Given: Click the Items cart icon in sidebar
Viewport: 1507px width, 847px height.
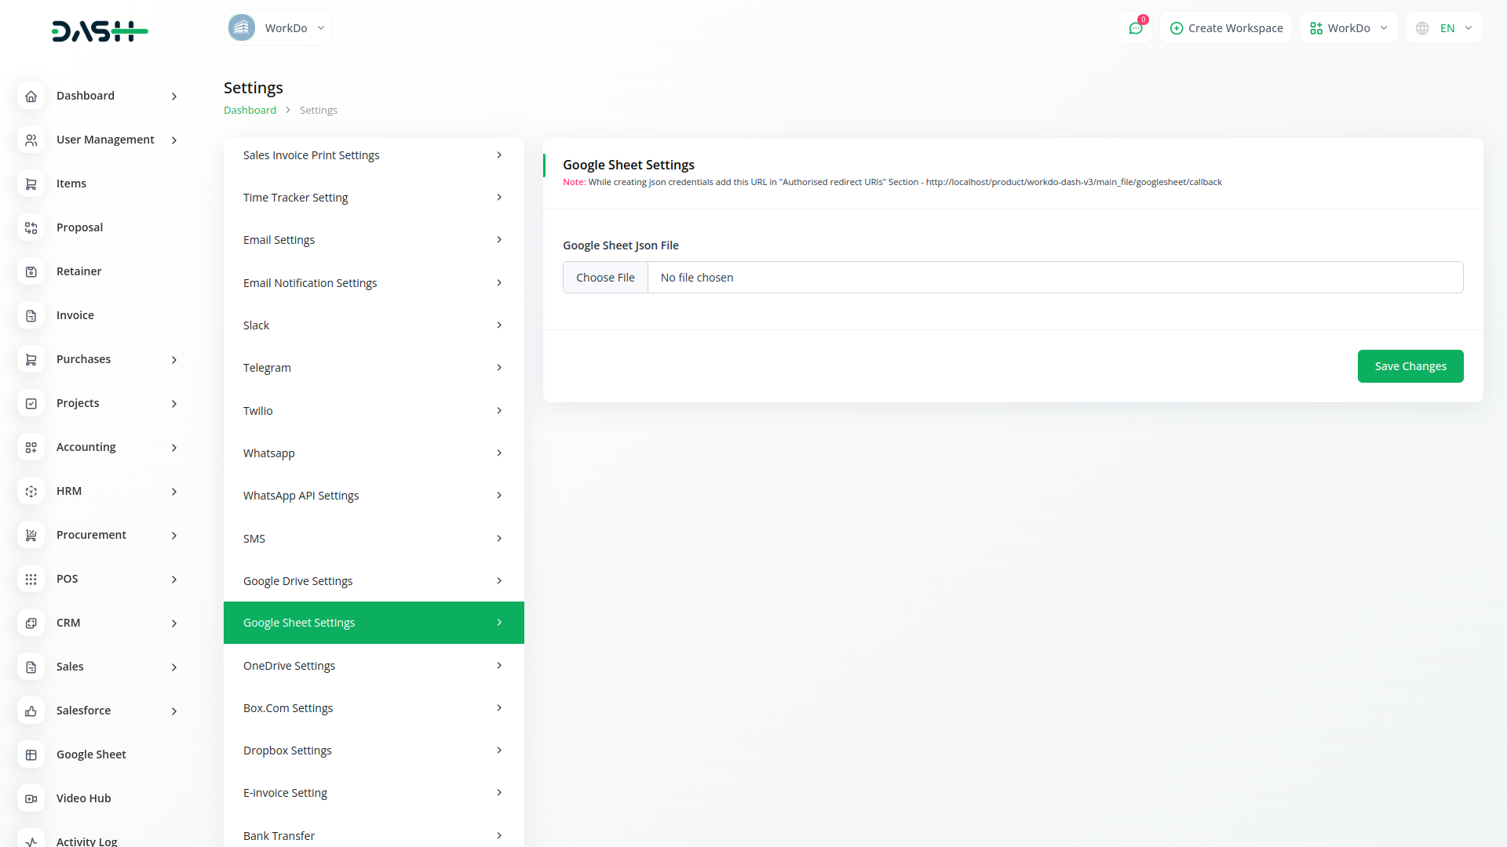Looking at the screenshot, I should tap(31, 184).
